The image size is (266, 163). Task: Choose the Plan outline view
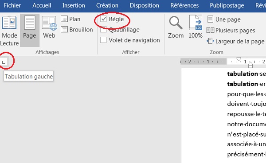(x=70, y=19)
